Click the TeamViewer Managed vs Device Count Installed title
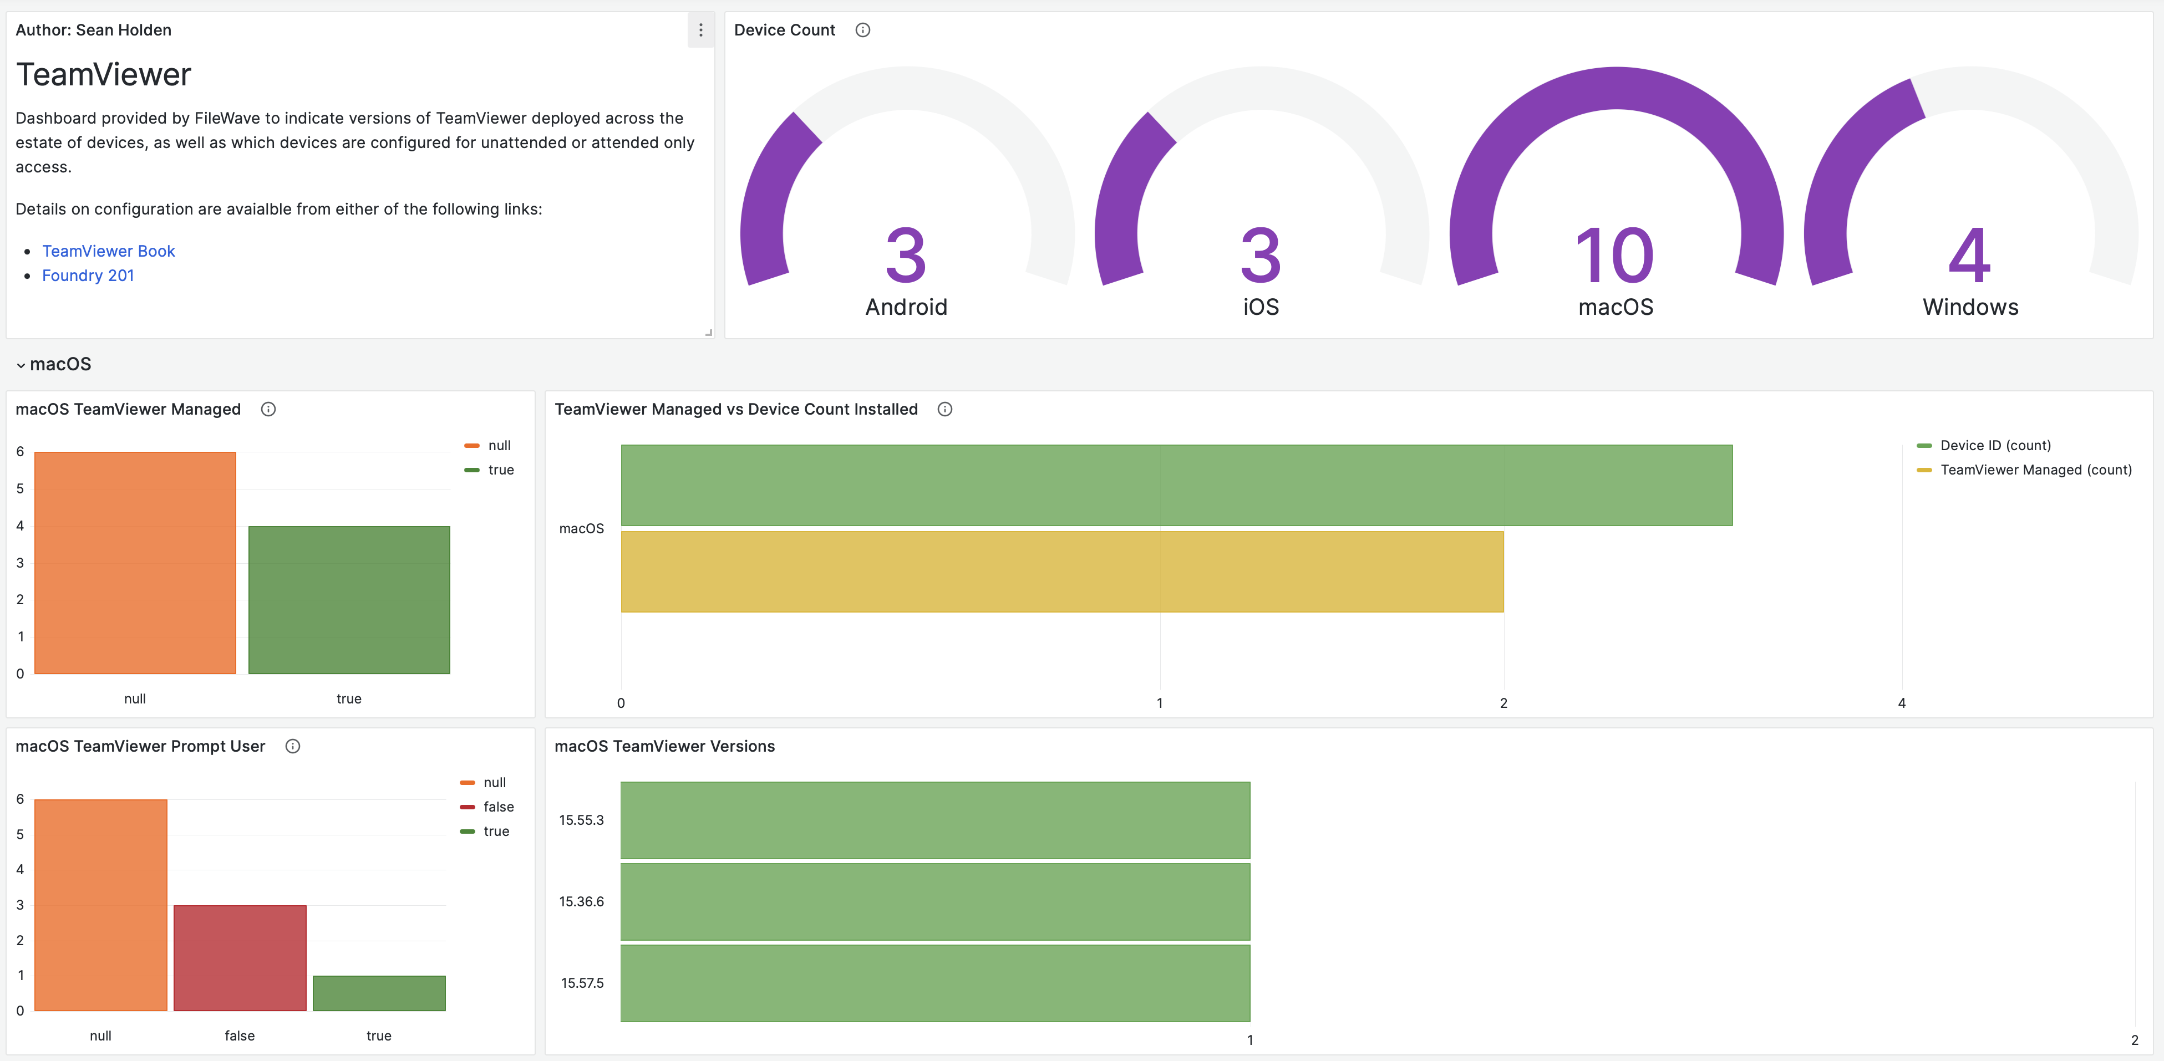 [x=736, y=410]
